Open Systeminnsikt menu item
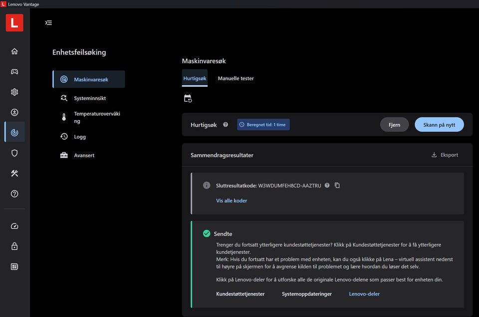 coord(89,98)
